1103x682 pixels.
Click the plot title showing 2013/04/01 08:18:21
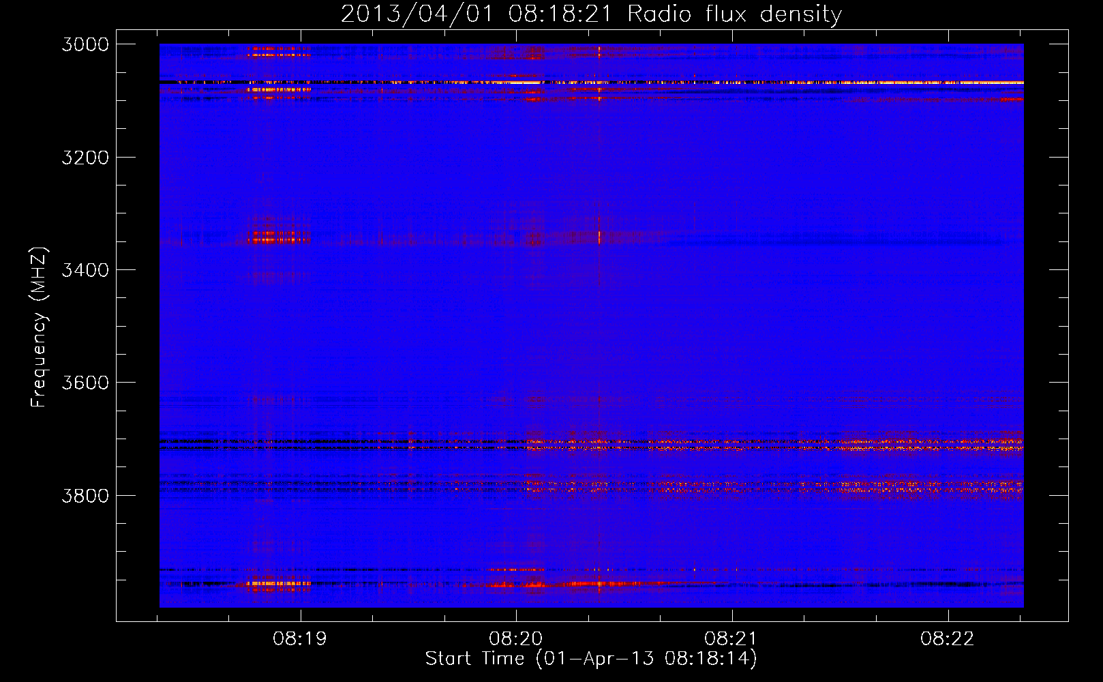click(x=591, y=14)
